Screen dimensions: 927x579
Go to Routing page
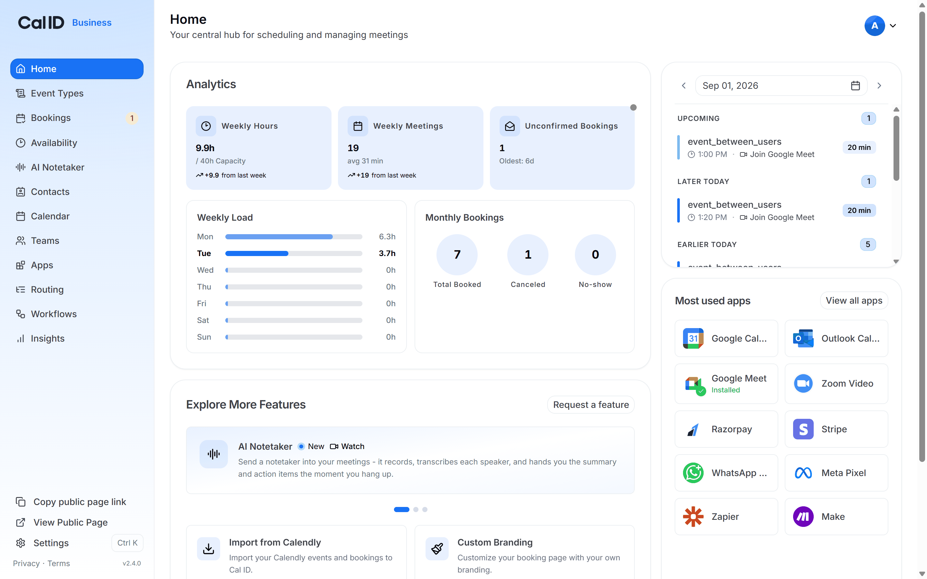[77, 289]
